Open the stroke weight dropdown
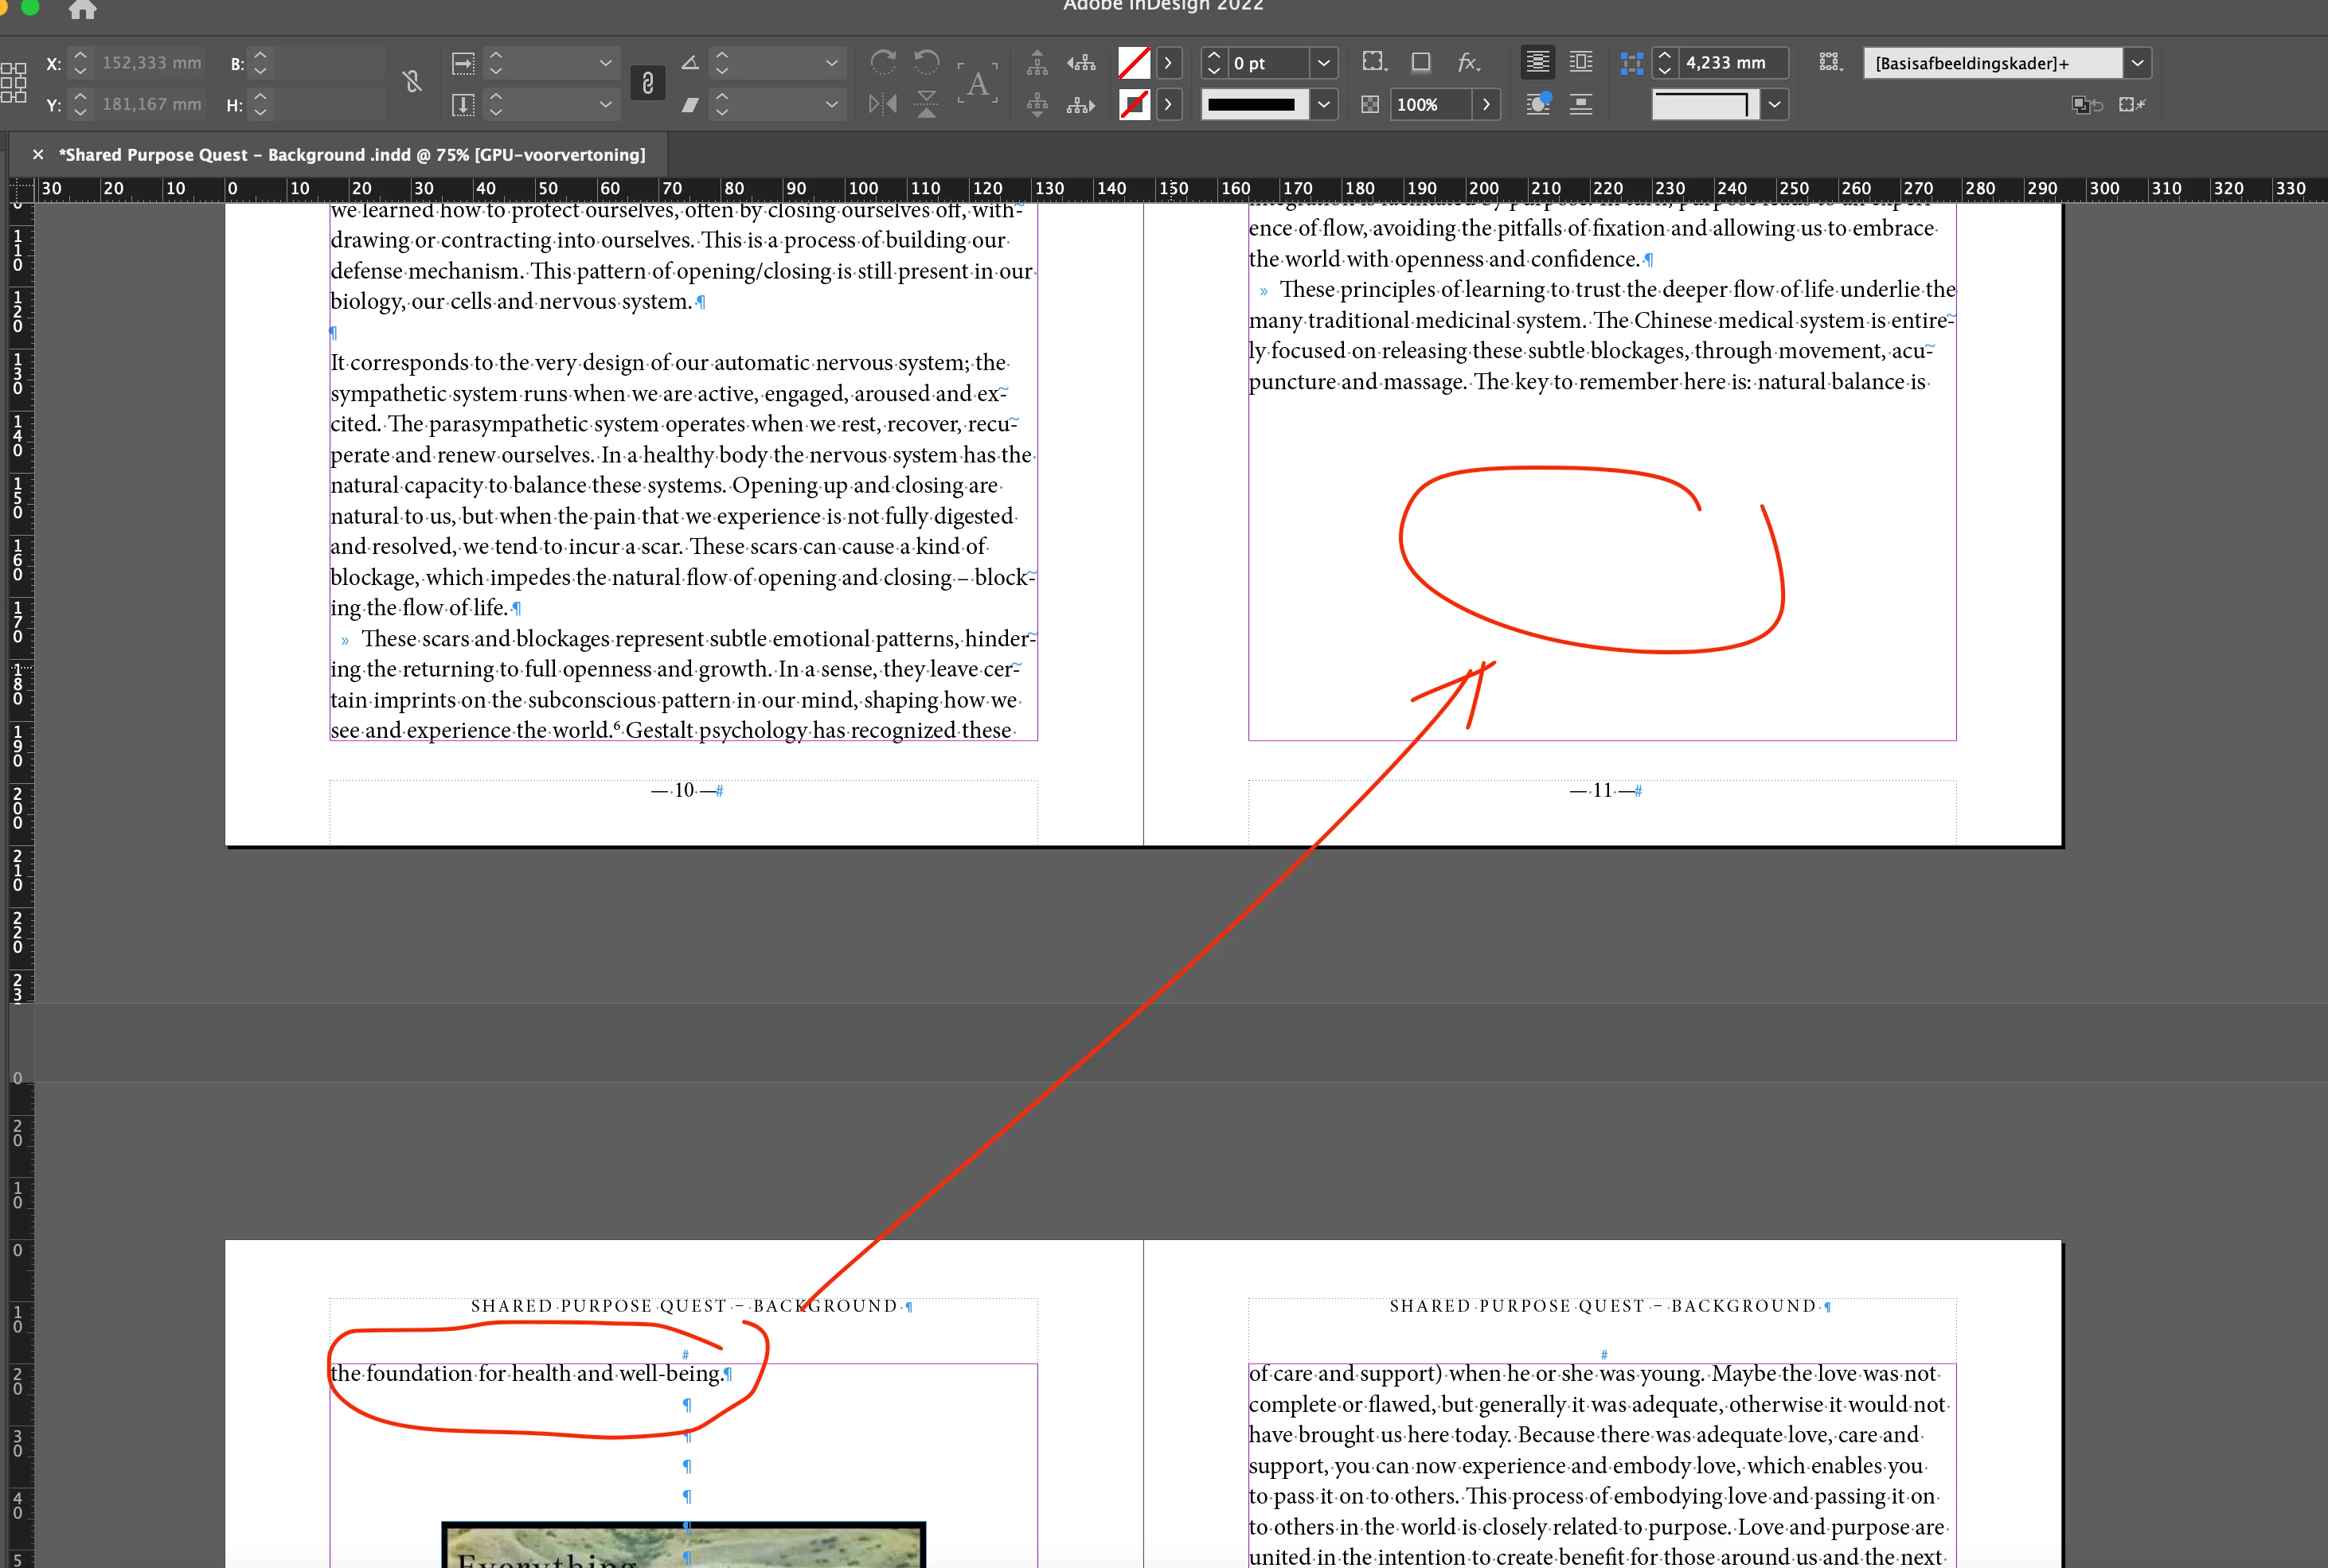2328x1568 pixels. coord(1323,62)
